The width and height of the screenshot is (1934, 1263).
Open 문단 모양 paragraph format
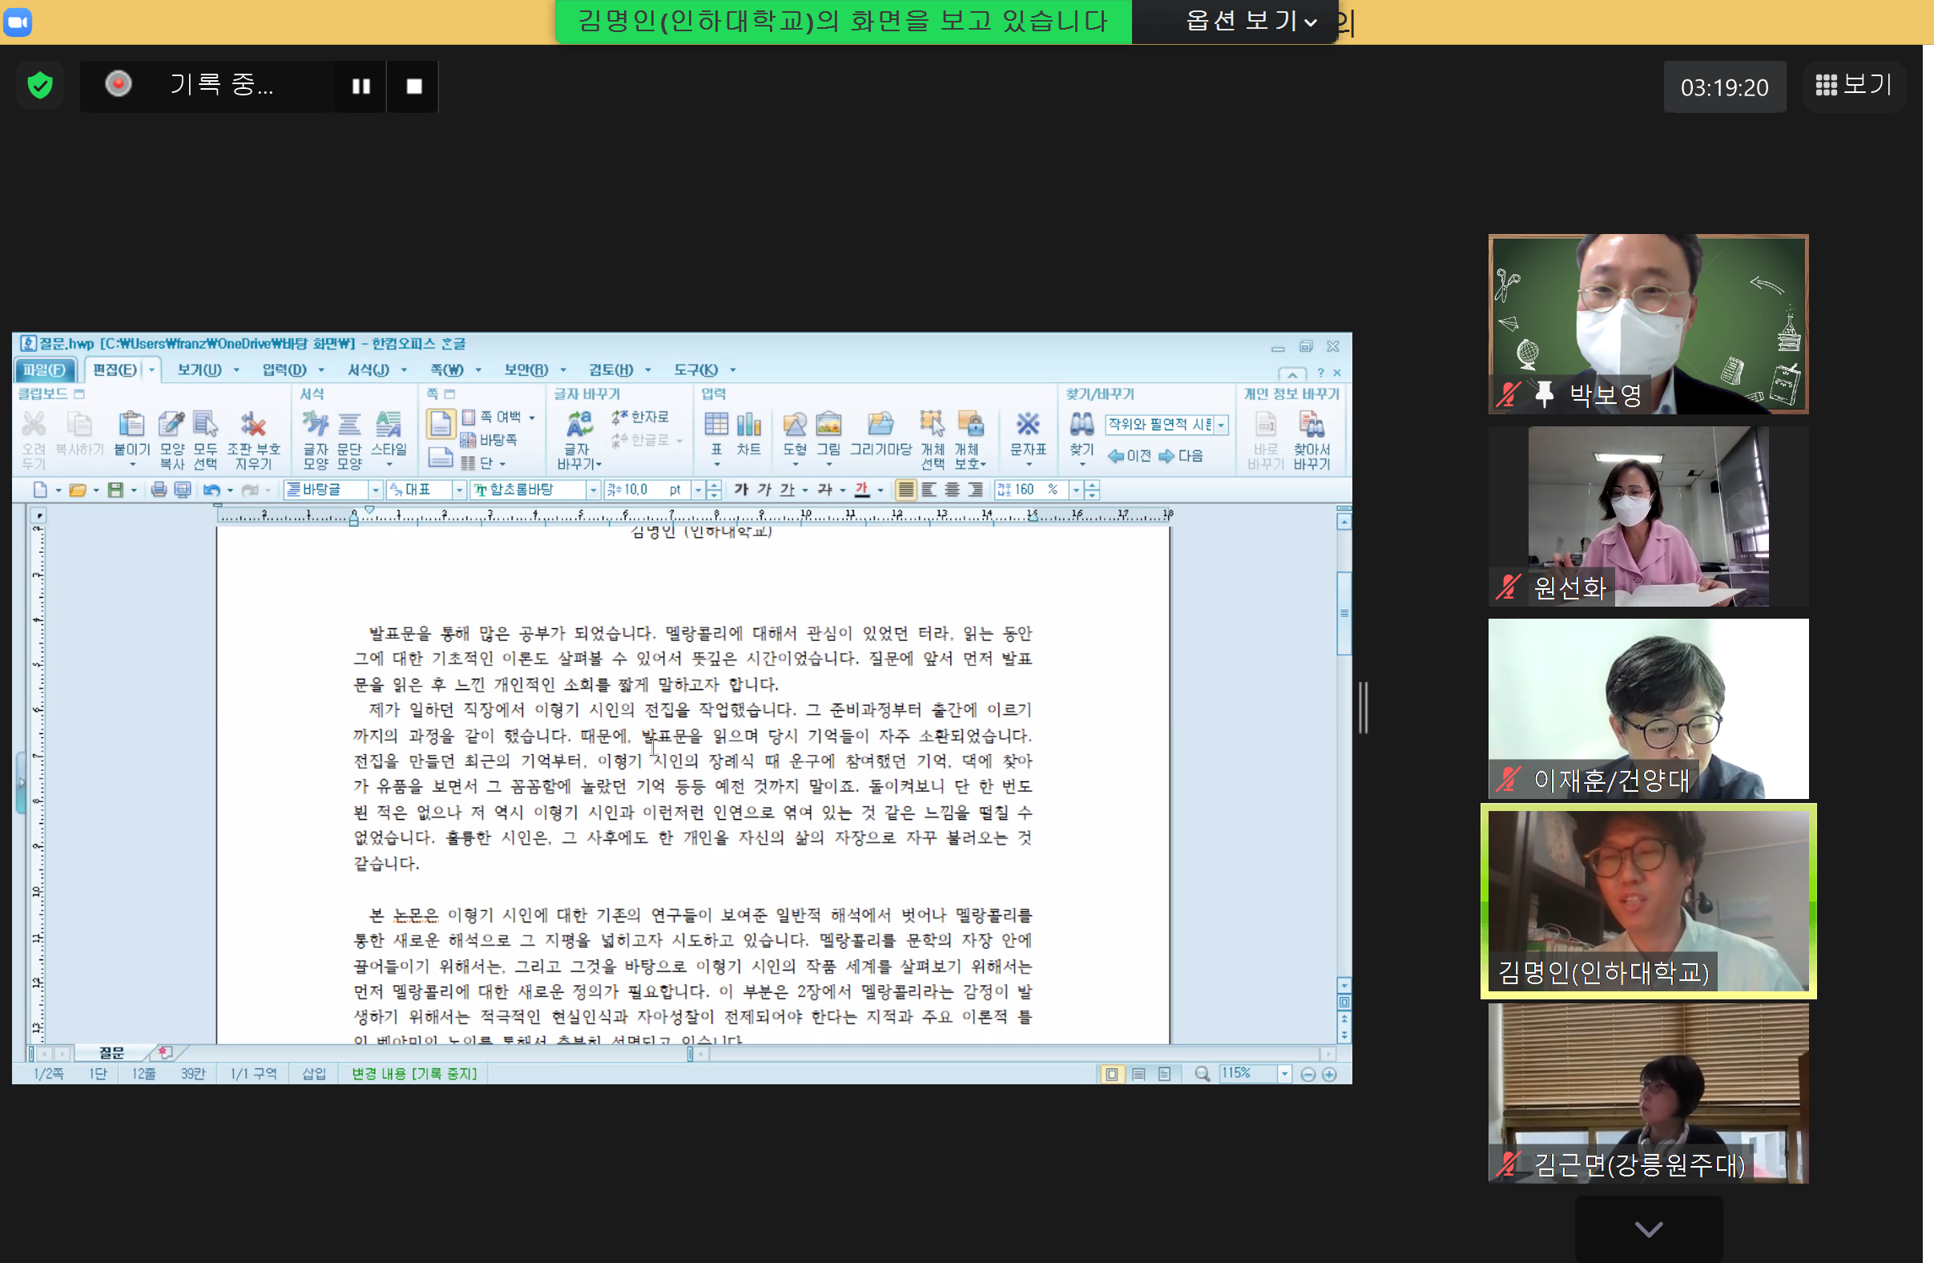[x=349, y=440]
